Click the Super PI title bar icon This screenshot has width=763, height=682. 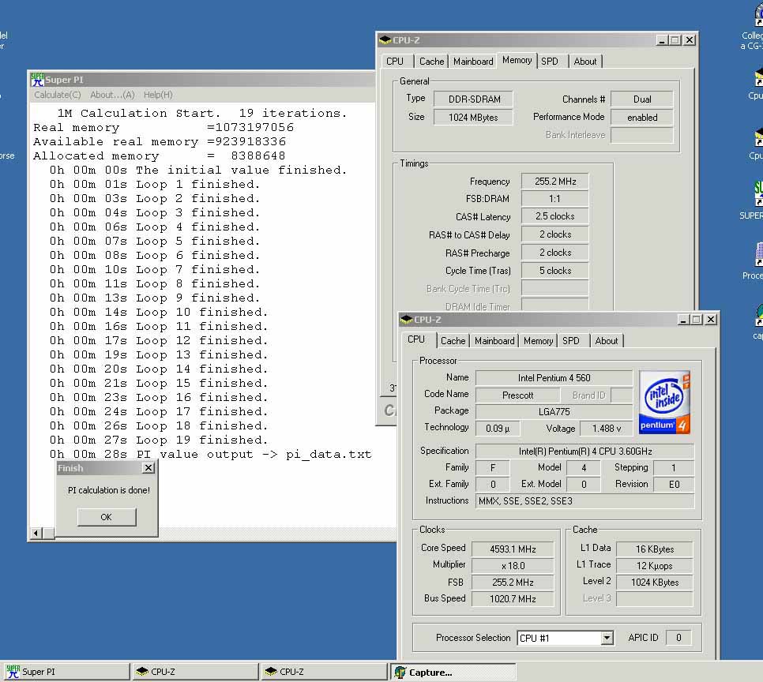(x=37, y=79)
